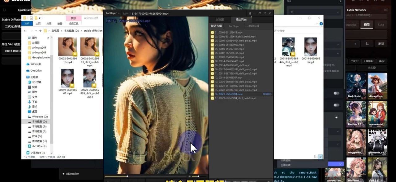
Task: Click the 刷新 button in Extra Network
Action: (x=381, y=44)
